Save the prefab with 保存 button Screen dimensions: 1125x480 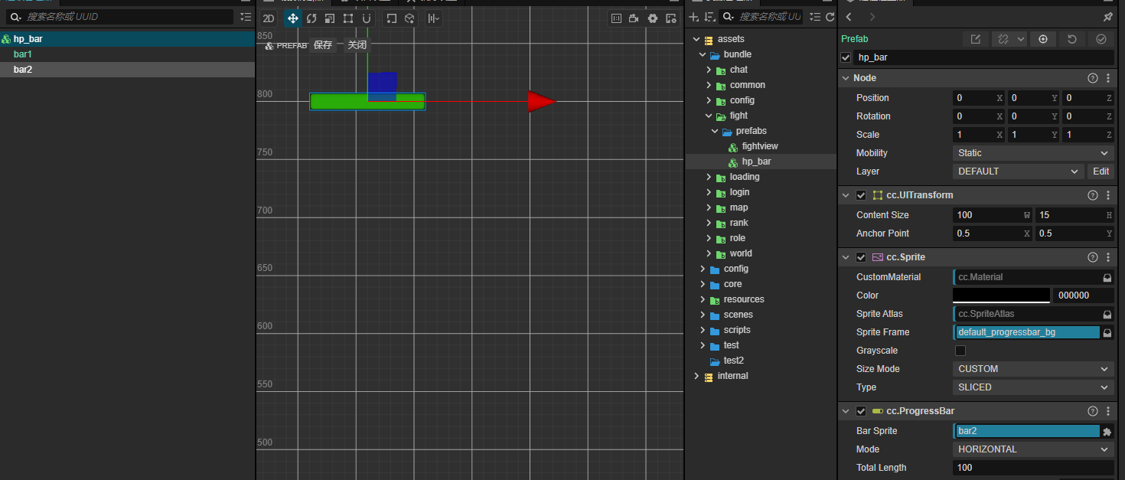pyautogui.click(x=323, y=45)
